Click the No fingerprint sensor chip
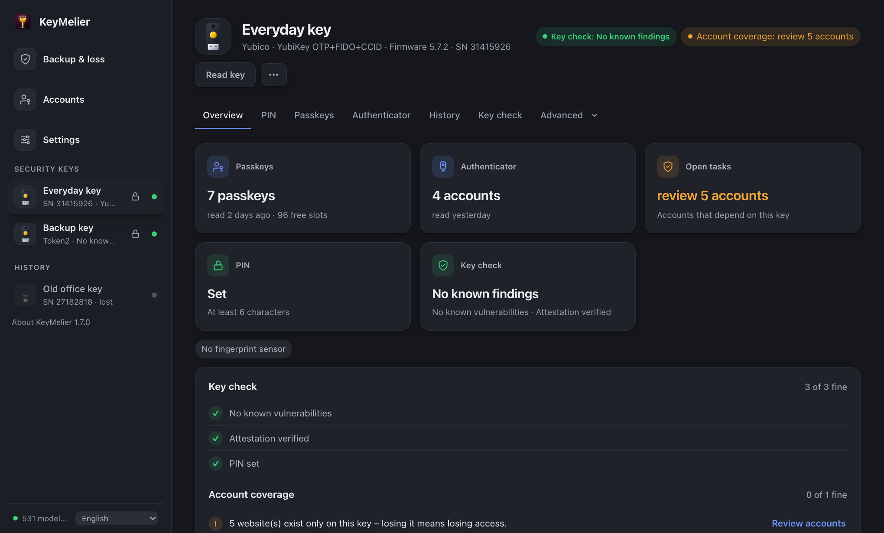The width and height of the screenshot is (884, 533). (244, 349)
